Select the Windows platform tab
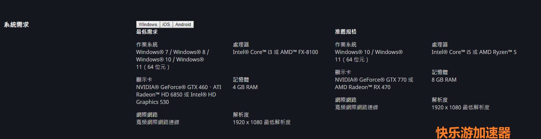This screenshot has width=541, height=139. [x=148, y=24]
